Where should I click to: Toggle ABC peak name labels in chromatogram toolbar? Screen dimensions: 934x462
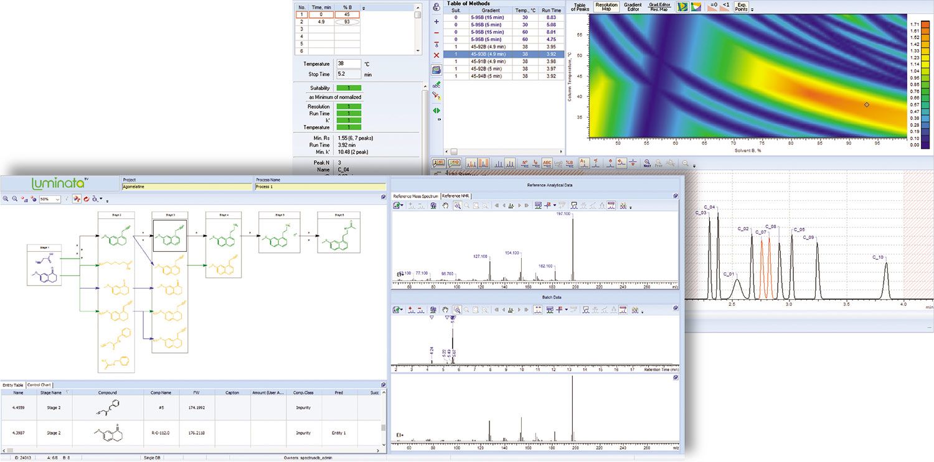[x=547, y=164]
